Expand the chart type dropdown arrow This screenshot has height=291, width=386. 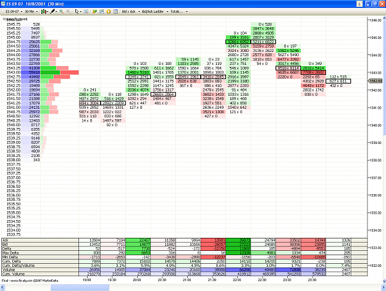pos(48,12)
